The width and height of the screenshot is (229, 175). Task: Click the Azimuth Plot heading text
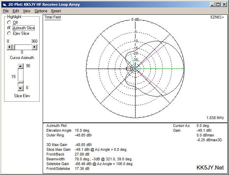coord(56,126)
